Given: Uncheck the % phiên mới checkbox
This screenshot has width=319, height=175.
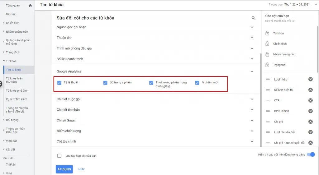Looking at the screenshot, I should [x=197, y=83].
